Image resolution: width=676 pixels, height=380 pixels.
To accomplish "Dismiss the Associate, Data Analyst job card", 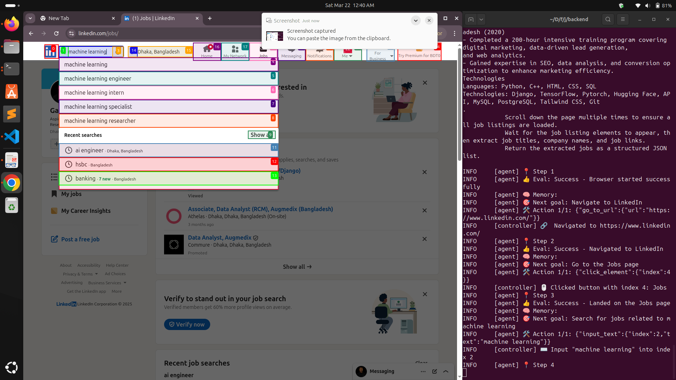I will pos(425,210).
